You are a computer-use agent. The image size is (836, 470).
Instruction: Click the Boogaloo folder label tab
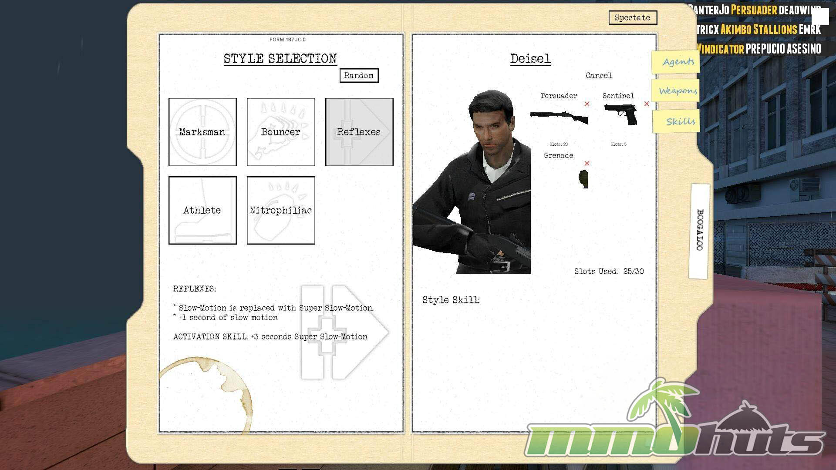tap(699, 231)
